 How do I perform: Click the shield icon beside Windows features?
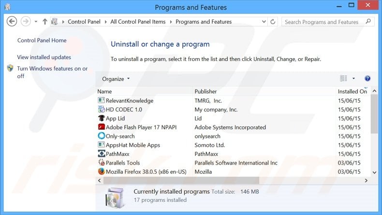10,68
